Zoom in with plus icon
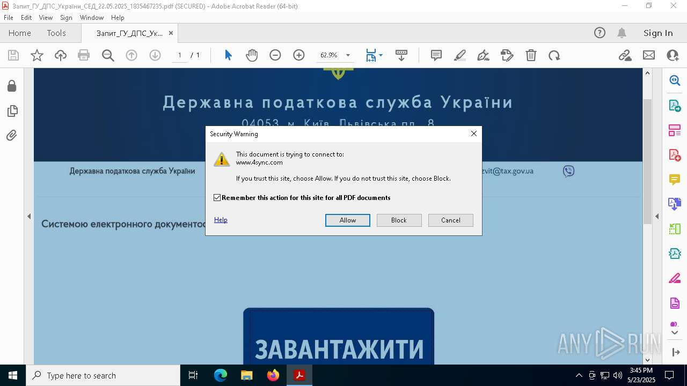This screenshot has height=386, width=687. point(299,55)
